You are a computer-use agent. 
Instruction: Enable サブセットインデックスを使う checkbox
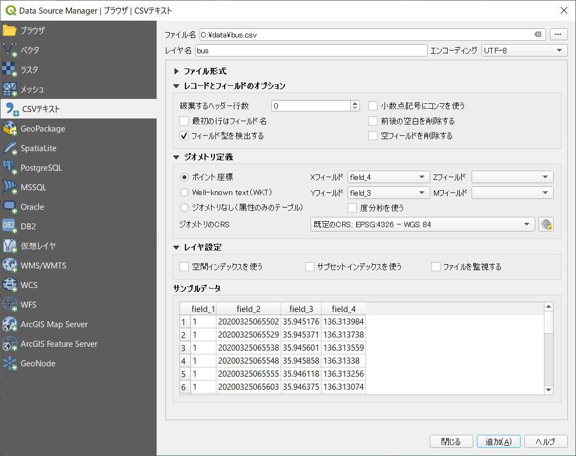(309, 266)
